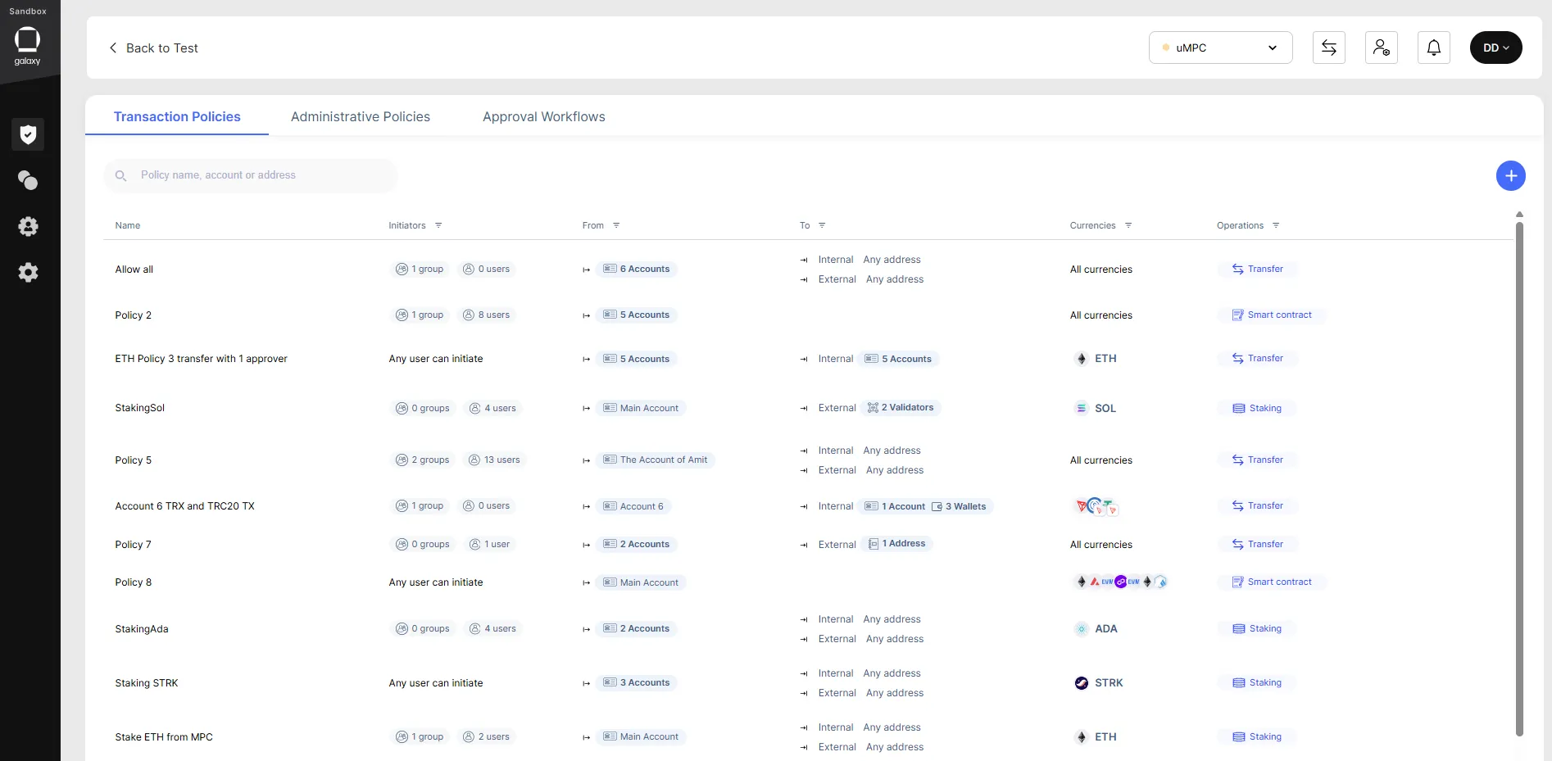Filter the To column

coord(822,225)
